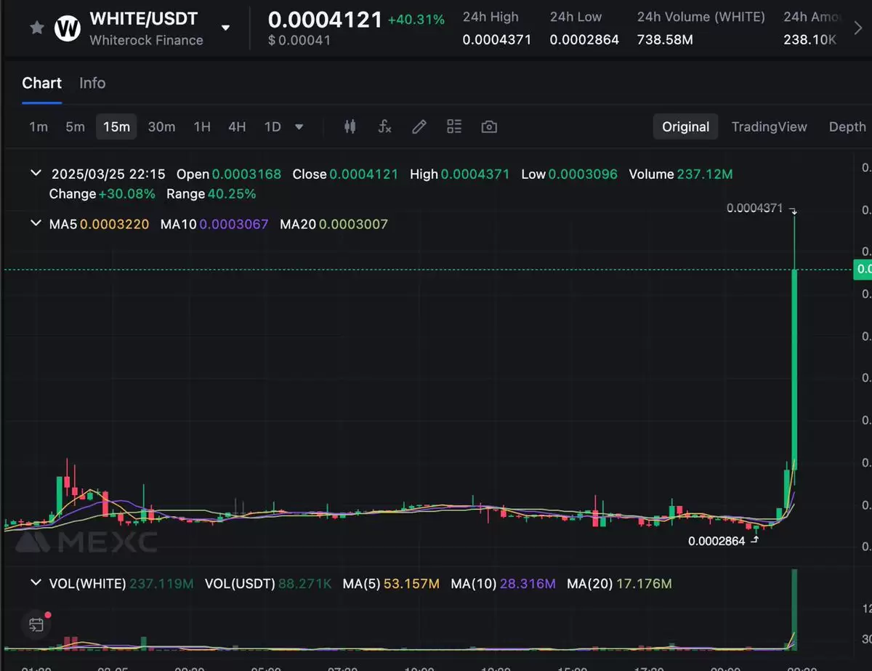Click the +40.31% price change
This screenshot has width=872, height=671.
click(416, 20)
